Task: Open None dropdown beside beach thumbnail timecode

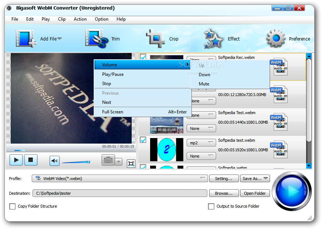Action: (201, 128)
